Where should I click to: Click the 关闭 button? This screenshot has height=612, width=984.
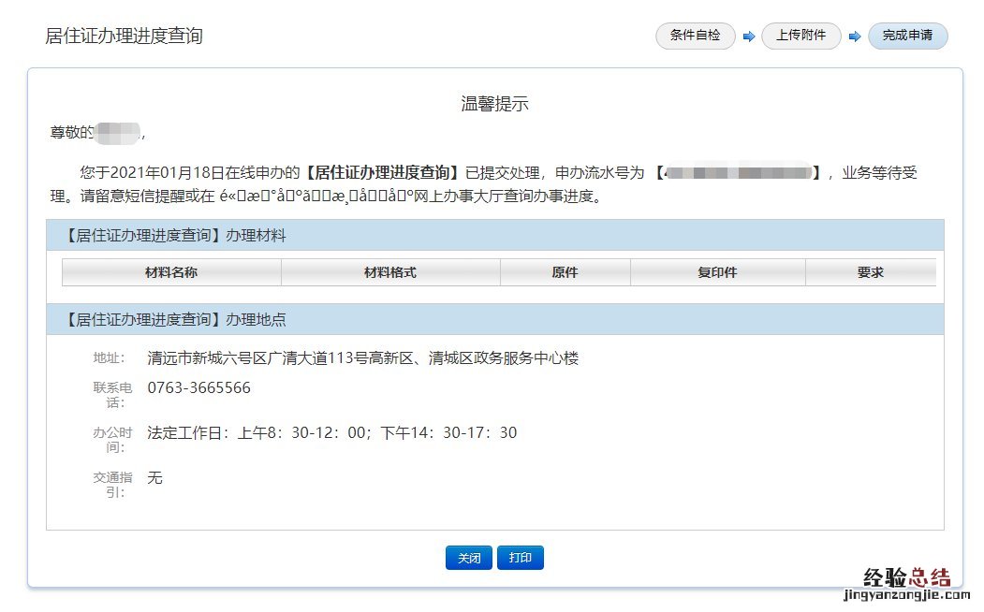[469, 558]
